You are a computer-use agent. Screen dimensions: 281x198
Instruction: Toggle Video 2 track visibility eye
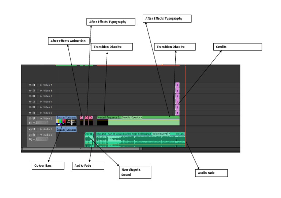coord(30,113)
